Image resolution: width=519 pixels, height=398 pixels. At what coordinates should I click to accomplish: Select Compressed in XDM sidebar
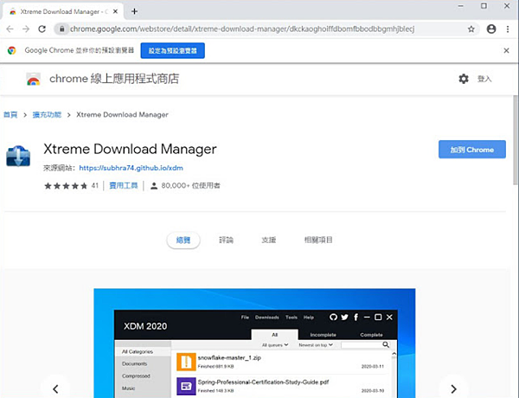click(136, 376)
